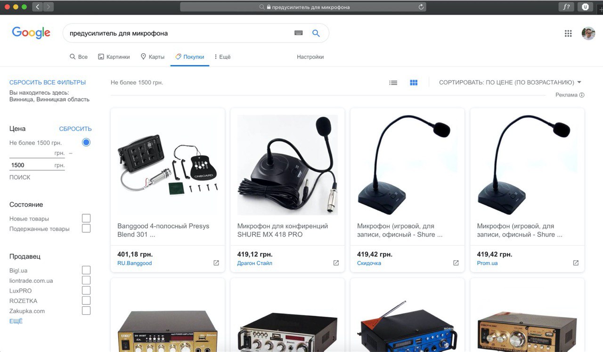This screenshot has width=603, height=352.
Task: Open the Google apps grid
Action: [x=568, y=33]
